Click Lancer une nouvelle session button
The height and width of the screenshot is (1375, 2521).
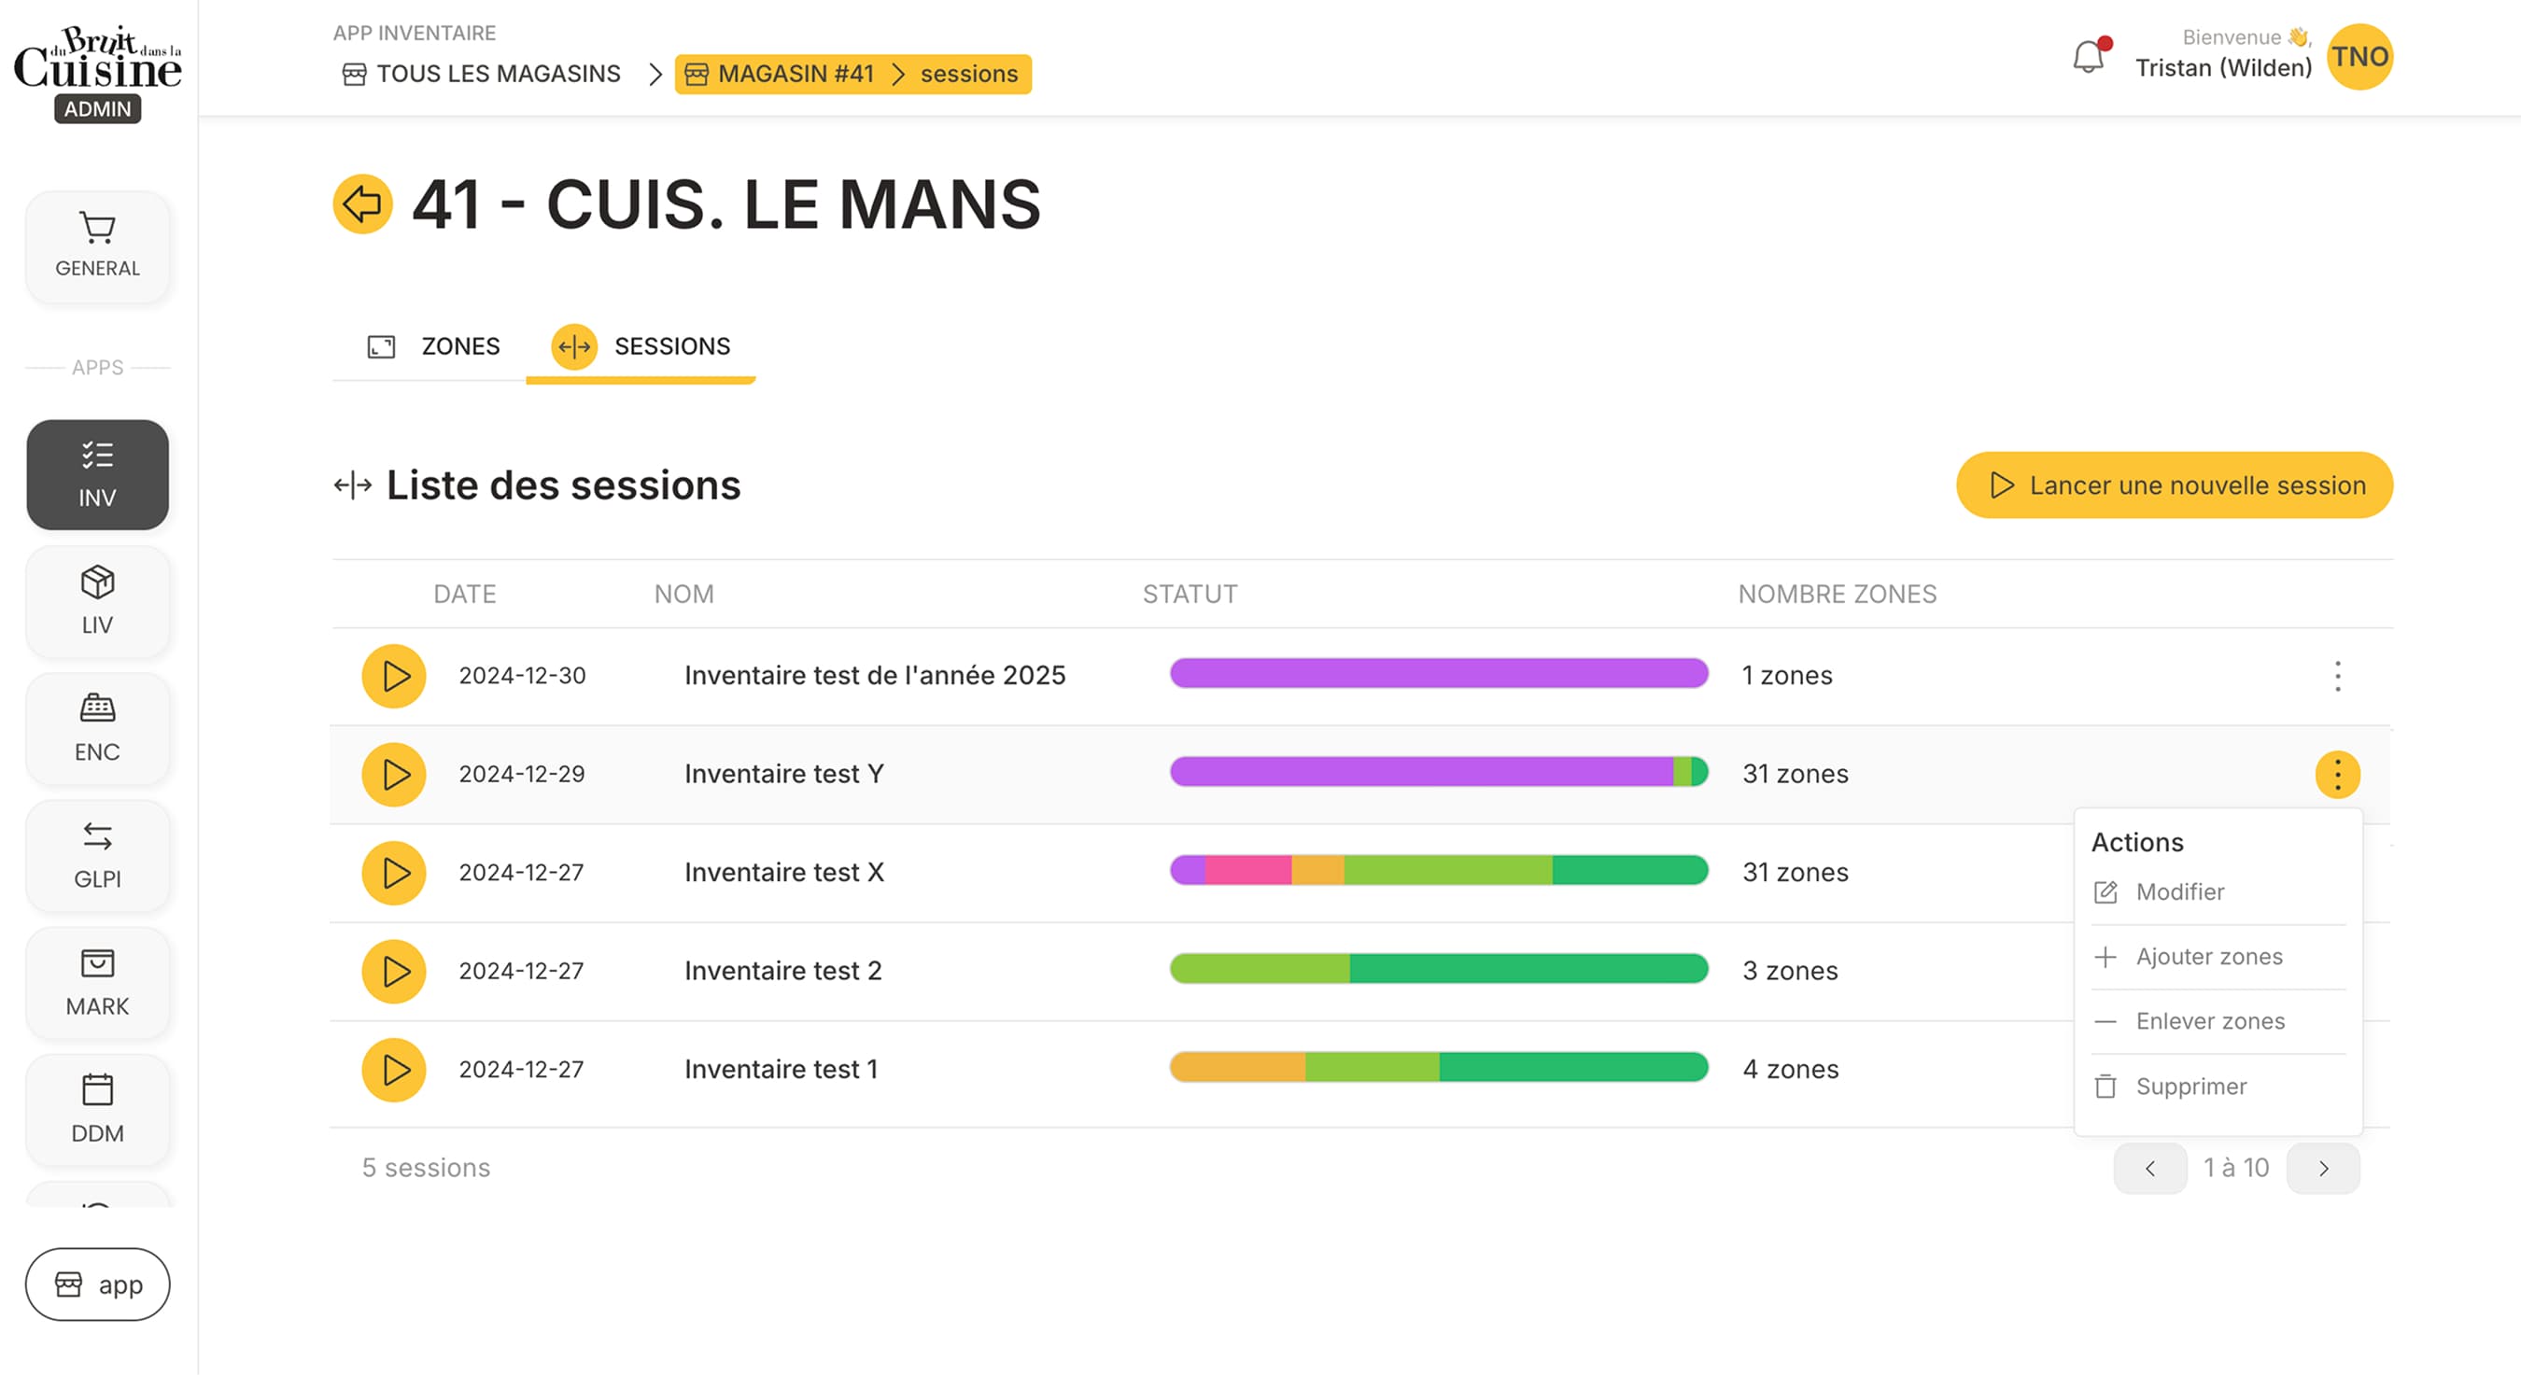pyautogui.click(x=2175, y=485)
